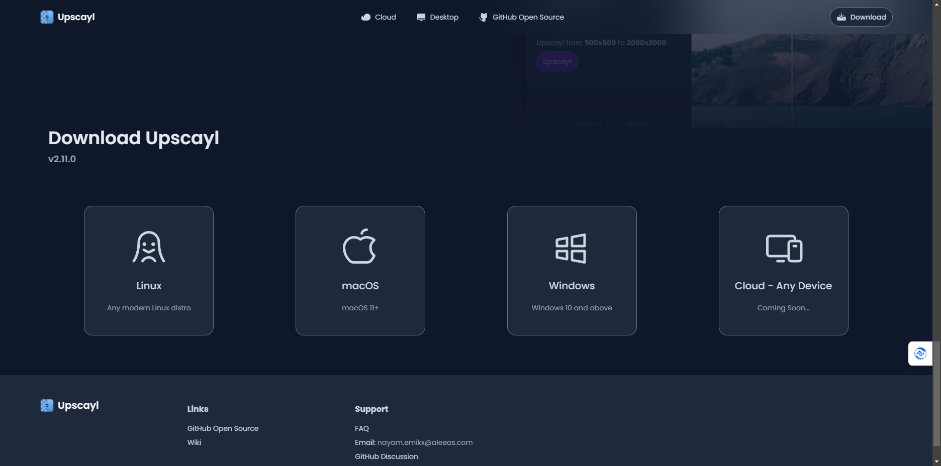Select the macOS download card title
Image resolution: width=941 pixels, height=466 pixels.
(360, 286)
